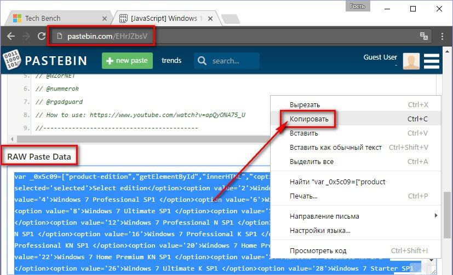Choose Печать... in context menu
The width and height of the screenshot is (453, 275).
pos(355,196)
